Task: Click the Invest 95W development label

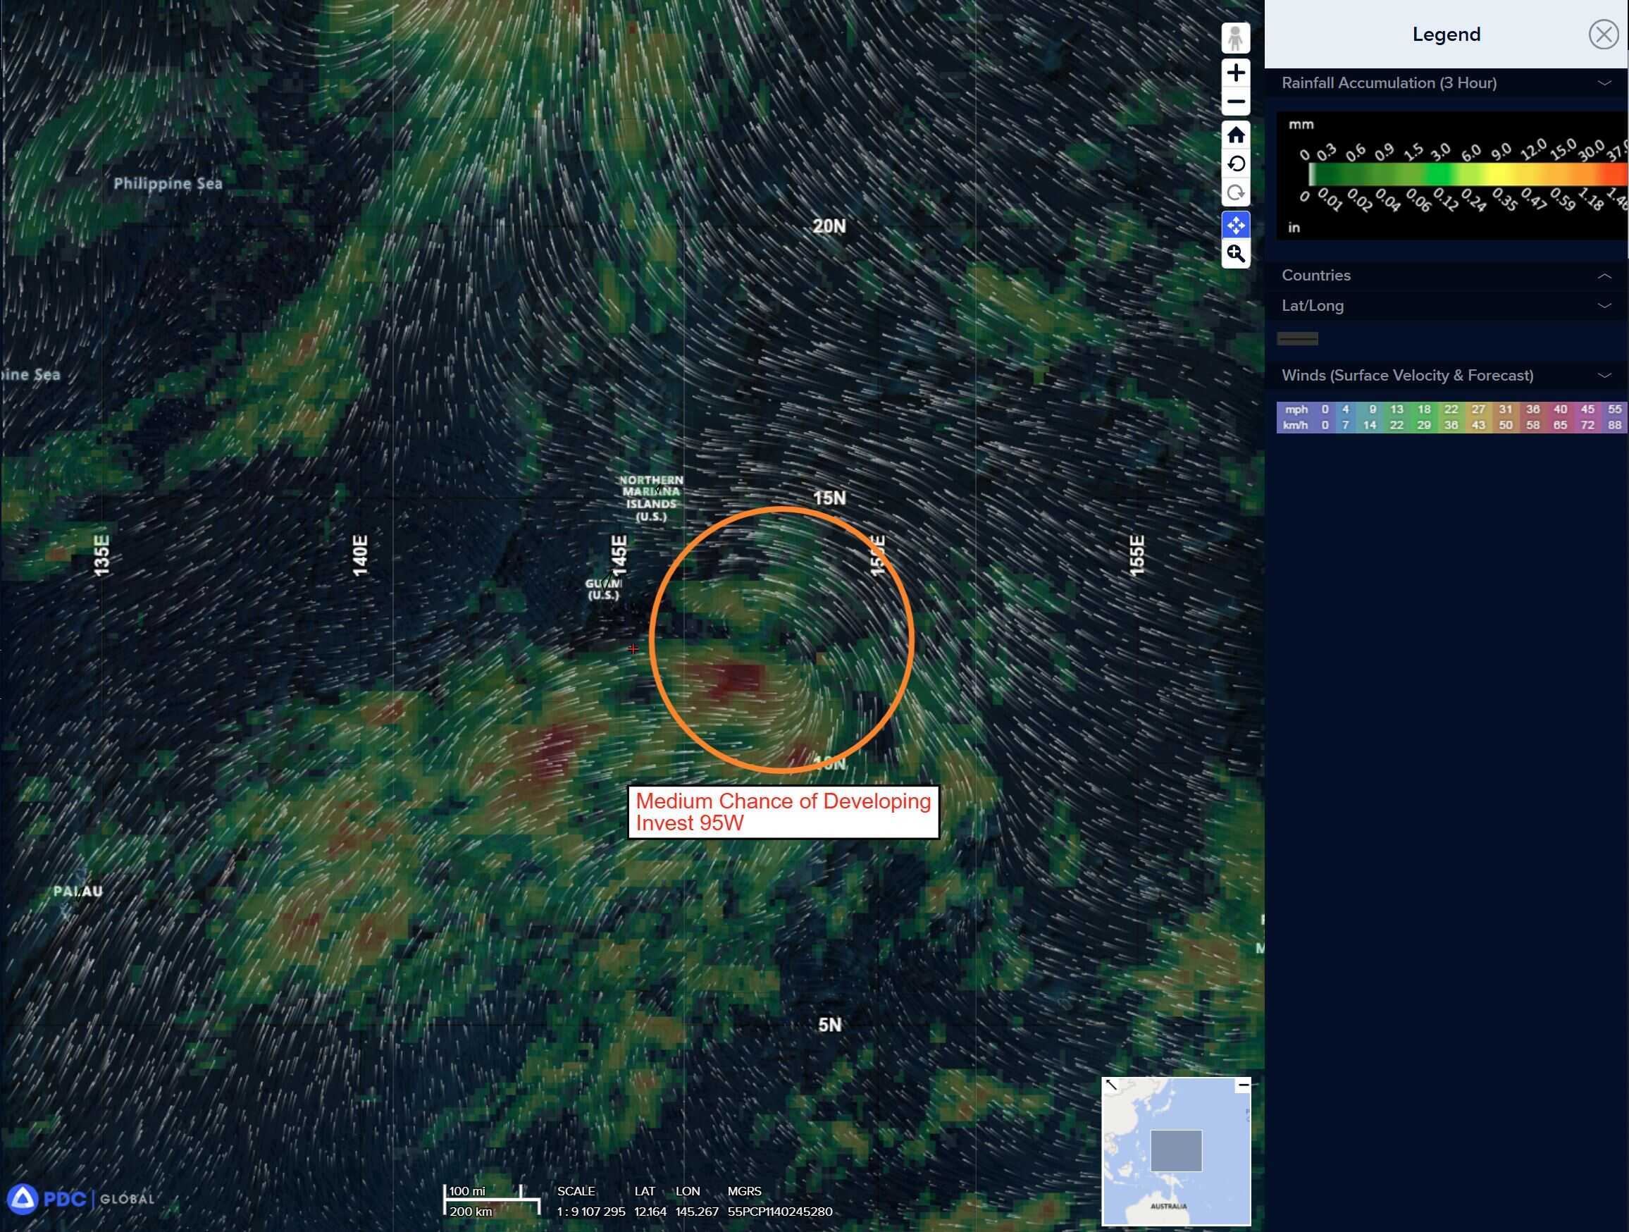Action: [x=783, y=811]
